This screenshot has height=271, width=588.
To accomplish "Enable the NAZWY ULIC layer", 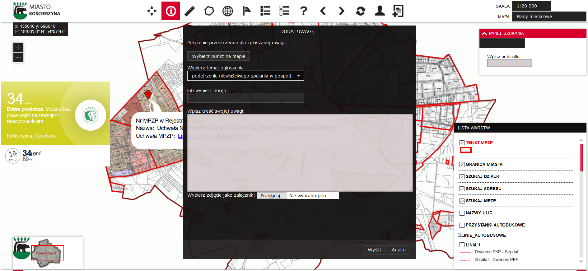I will click(462, 213).
